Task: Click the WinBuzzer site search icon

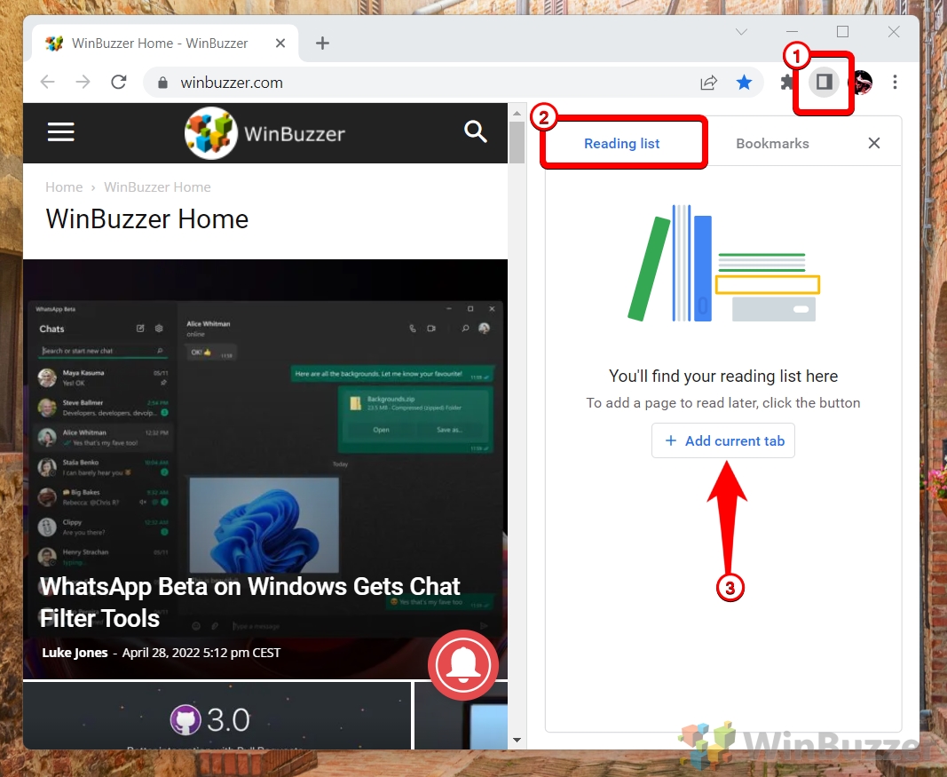Action: [476, 131]
